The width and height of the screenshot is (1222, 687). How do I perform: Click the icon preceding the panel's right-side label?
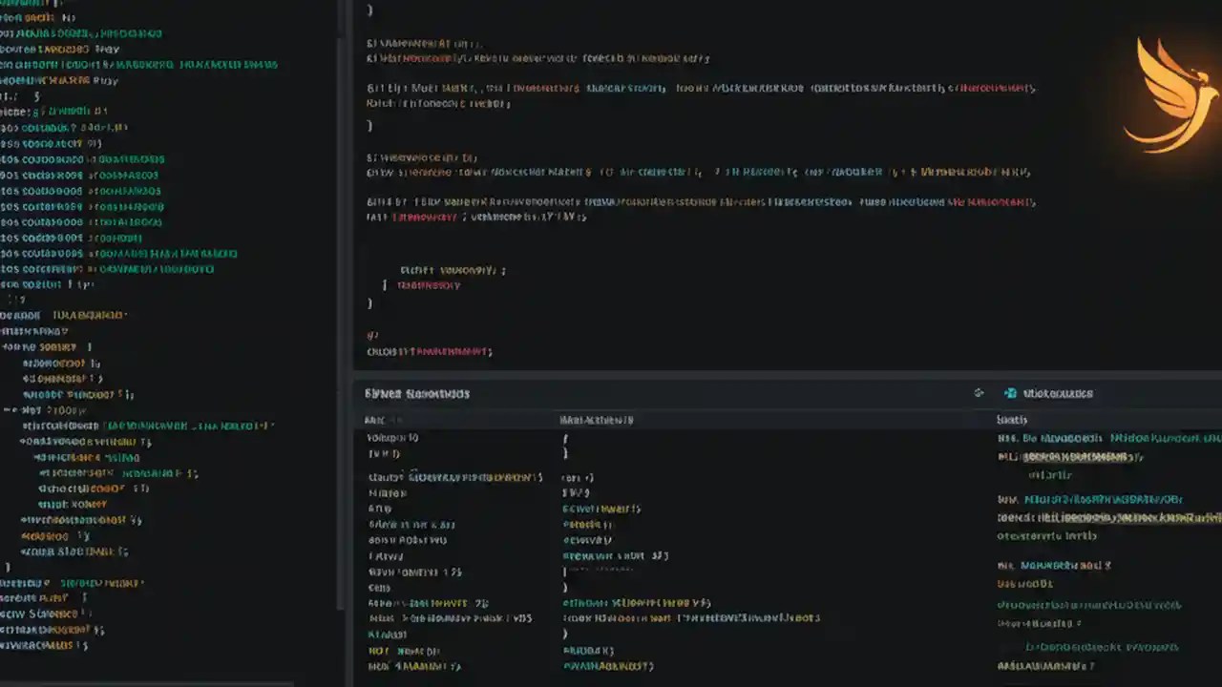point(1009,393)
